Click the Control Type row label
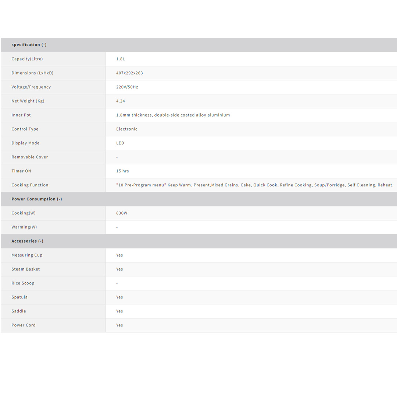 pos(25,129)
